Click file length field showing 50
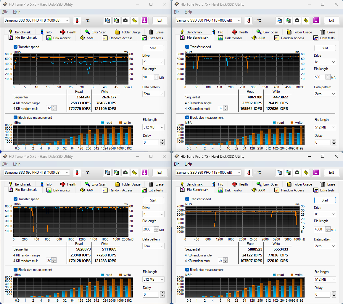The height and width of the screenshot is (304, 343). point(148,77)
